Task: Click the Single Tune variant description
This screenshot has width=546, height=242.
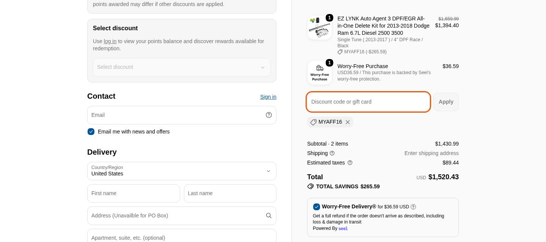Action: click(380, 43)
